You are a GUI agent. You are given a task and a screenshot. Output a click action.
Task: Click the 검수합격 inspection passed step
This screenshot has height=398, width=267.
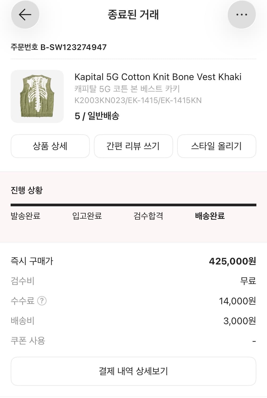[148, 216]
